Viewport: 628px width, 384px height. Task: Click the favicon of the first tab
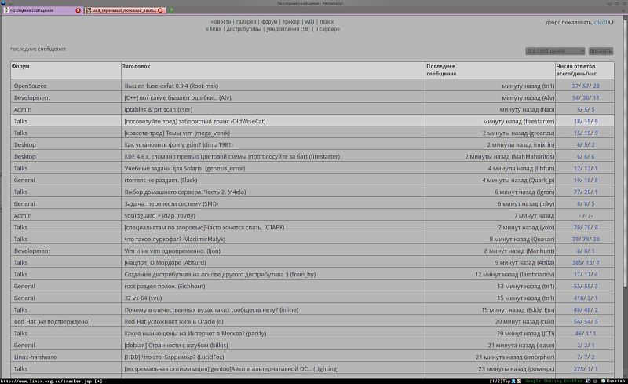coord(6,10)
